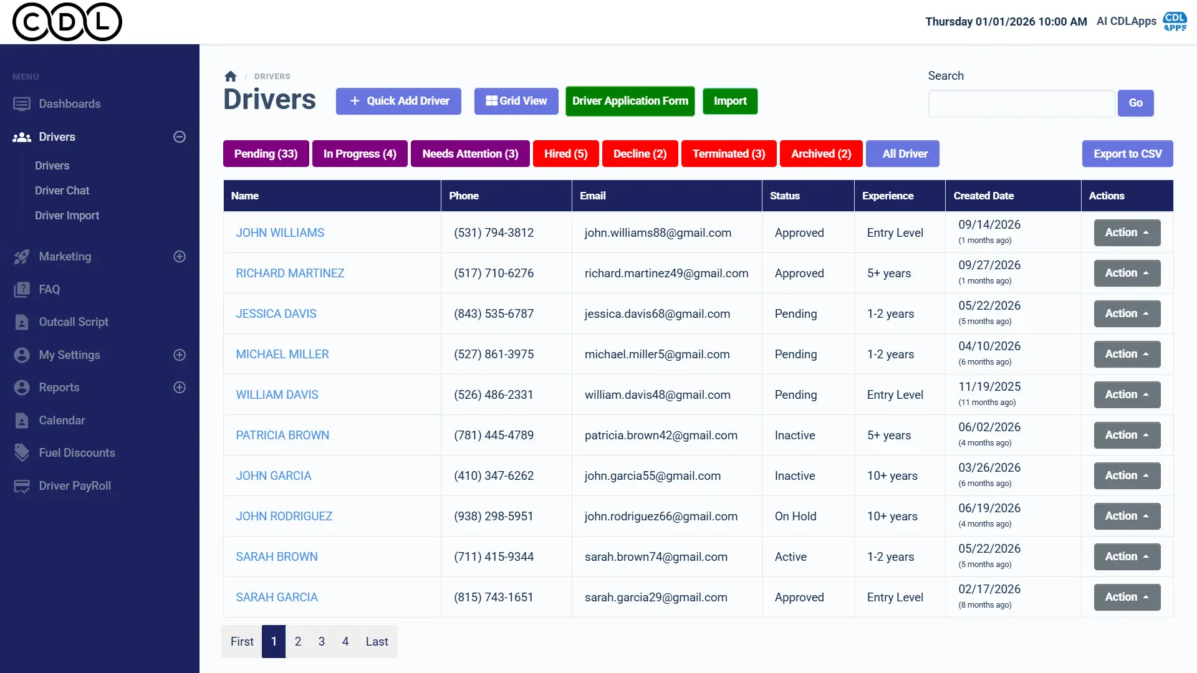Open Action dropdown for Sarah Garcia

coord(1127,597)
